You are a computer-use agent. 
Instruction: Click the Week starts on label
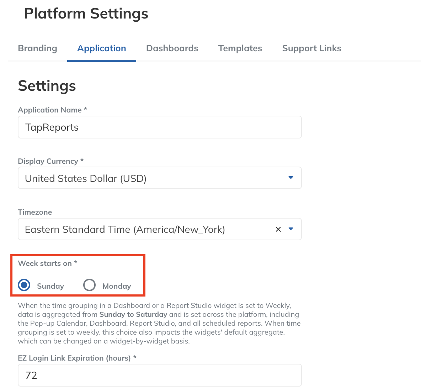[x=48, y=263]
